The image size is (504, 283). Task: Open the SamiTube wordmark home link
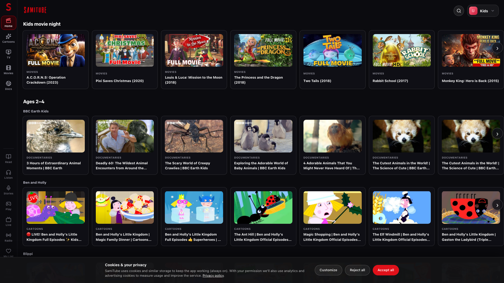(35, 10)
